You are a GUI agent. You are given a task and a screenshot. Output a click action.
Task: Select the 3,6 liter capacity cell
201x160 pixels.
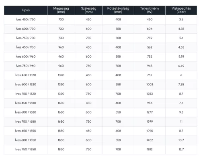tap(181, 20)
